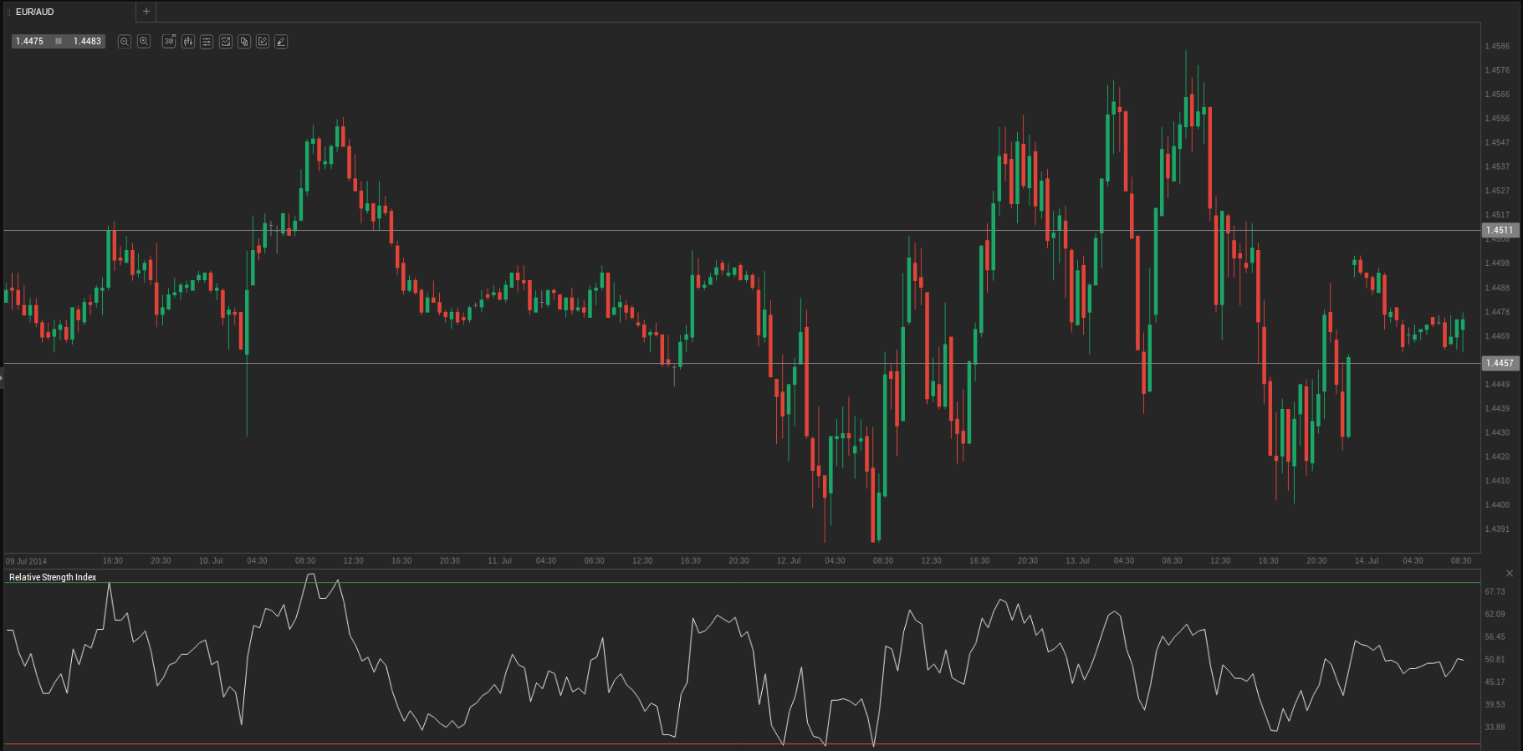Viewport: 1523px width, 751px height.
Task: Expand the collapsed left side panel arrow
Action: point(2,379)
